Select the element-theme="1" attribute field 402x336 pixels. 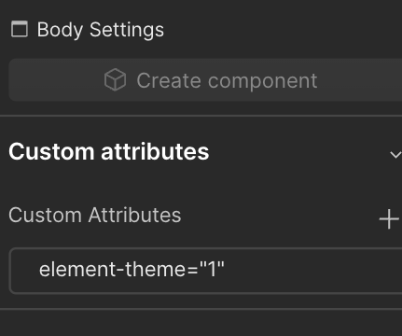[205, 271]
